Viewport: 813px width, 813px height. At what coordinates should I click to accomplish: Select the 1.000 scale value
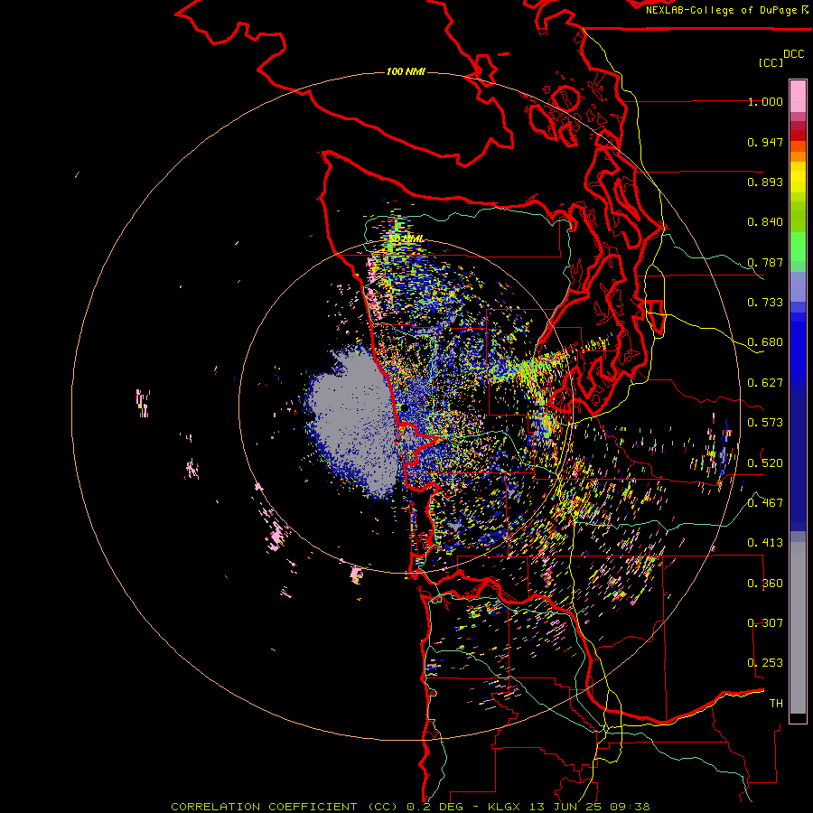click(x=765, y=101)
